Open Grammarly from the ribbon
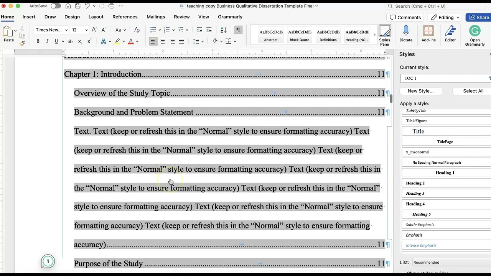491x276 pixels. [x=475, y=36]
